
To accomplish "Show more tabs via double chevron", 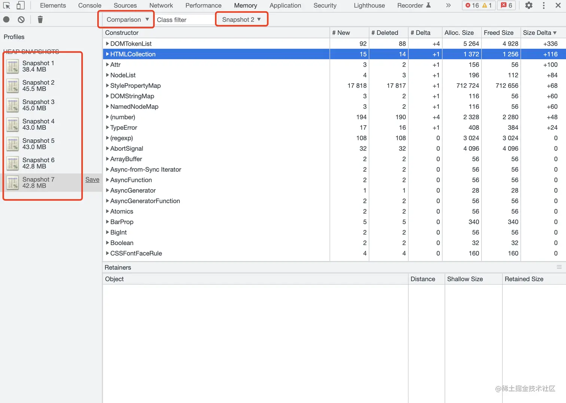I will tap(448, 6).
